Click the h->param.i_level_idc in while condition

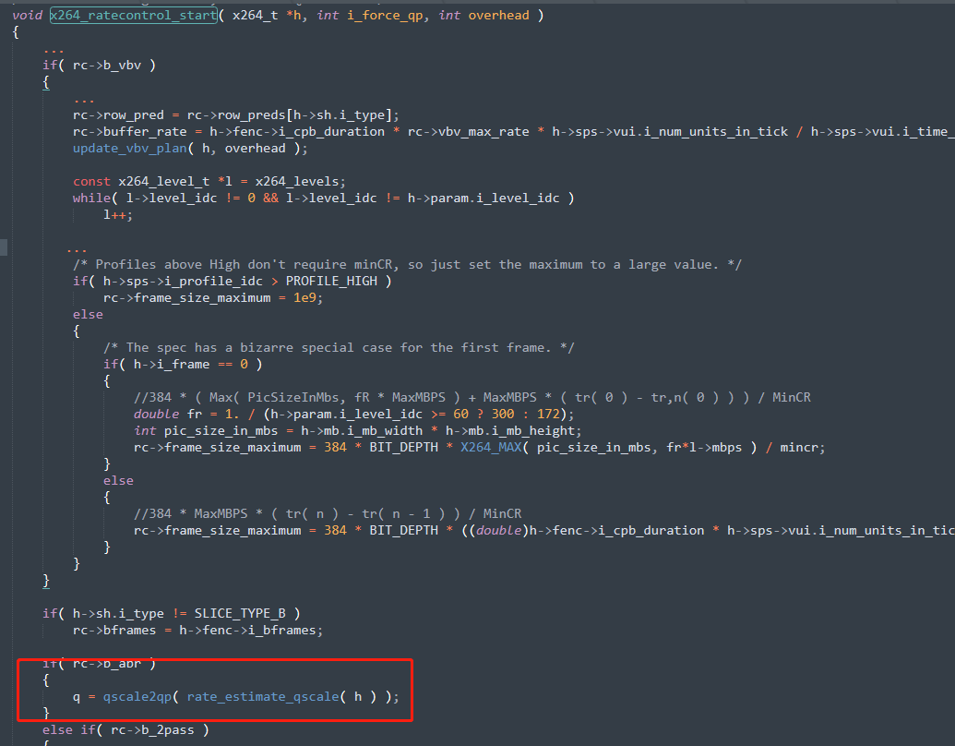pyautogui.click(x=483, y=199)
